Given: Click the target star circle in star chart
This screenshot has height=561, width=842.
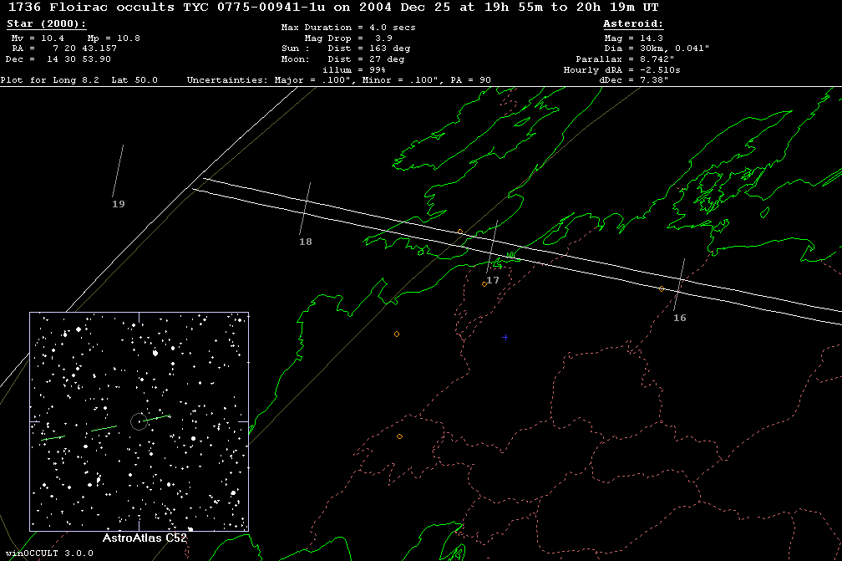Looking at the screenshot, I should (x=139, y=421).
